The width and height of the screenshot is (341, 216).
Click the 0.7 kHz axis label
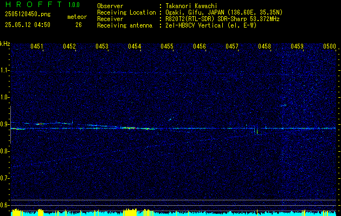tap(4, 178)
